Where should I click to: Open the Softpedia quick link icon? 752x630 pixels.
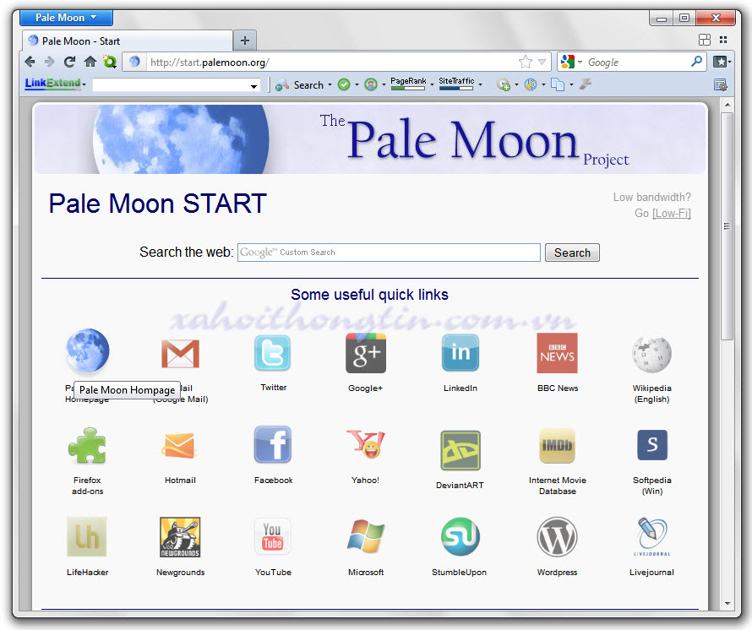point(651,444)
